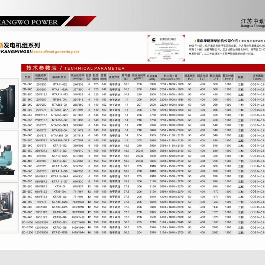Click the 4550×1850×2450 dimensions cell
The width and height of the screenshot is (265, 265).
click(x=171, y=212)
